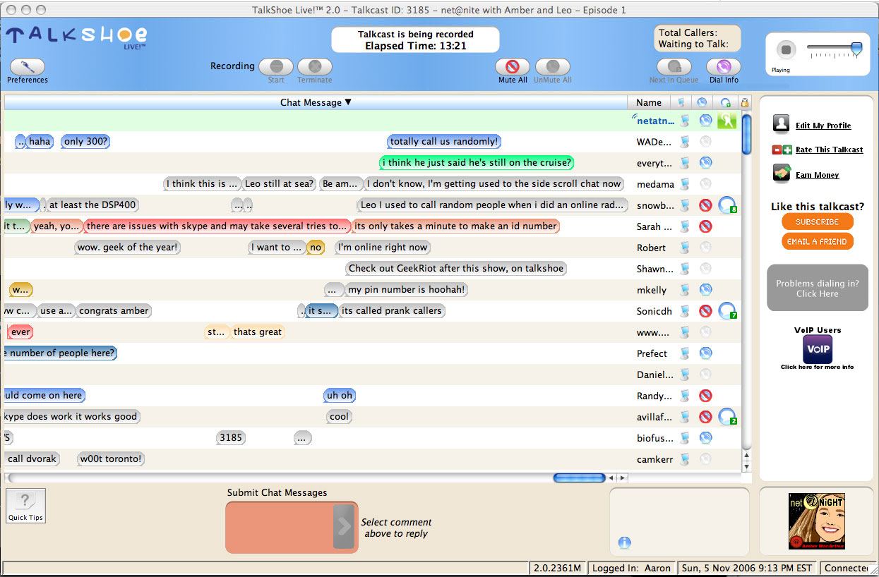879x577 pixels.
Task: Click the EMAIL A FRIEND button
Action: [817, 241]
